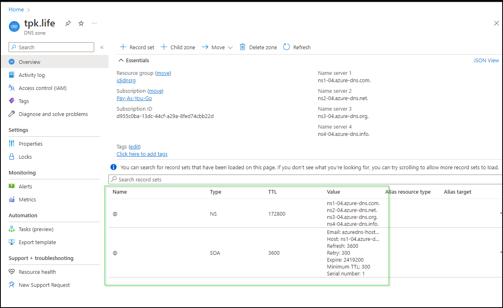The height and width of the screenshot is (308, 503).
Task: Click the Value column header
Action: [x=333, y=192]
